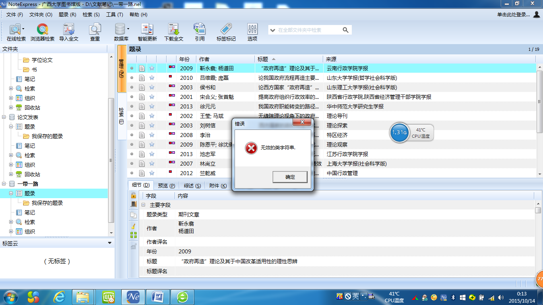Toggle the star for 侯书和 row
This screenshot has height=305, width=543.
(152, 87)
